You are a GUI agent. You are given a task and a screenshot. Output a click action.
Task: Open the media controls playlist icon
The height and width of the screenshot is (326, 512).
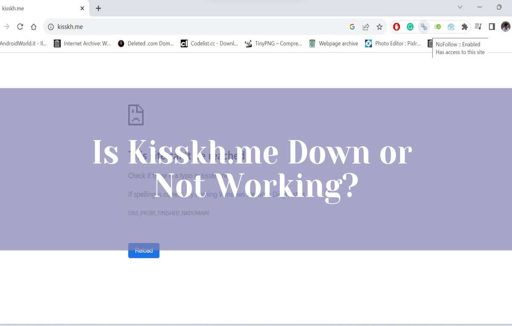click(x=478, y=27)
